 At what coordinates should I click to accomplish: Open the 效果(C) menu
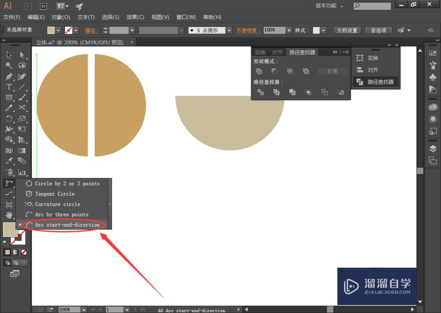pos(135,17)
